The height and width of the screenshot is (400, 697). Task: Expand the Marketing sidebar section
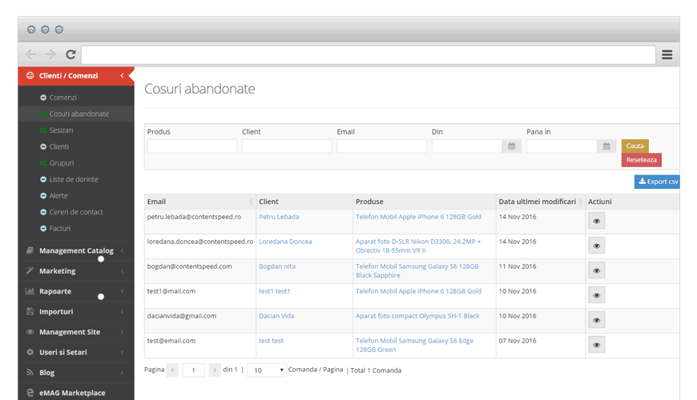click(75, 271)
